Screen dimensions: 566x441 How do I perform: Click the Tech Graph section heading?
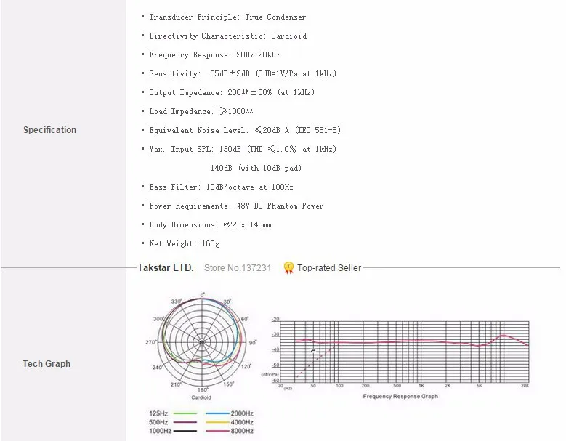(x=47, y=364)
